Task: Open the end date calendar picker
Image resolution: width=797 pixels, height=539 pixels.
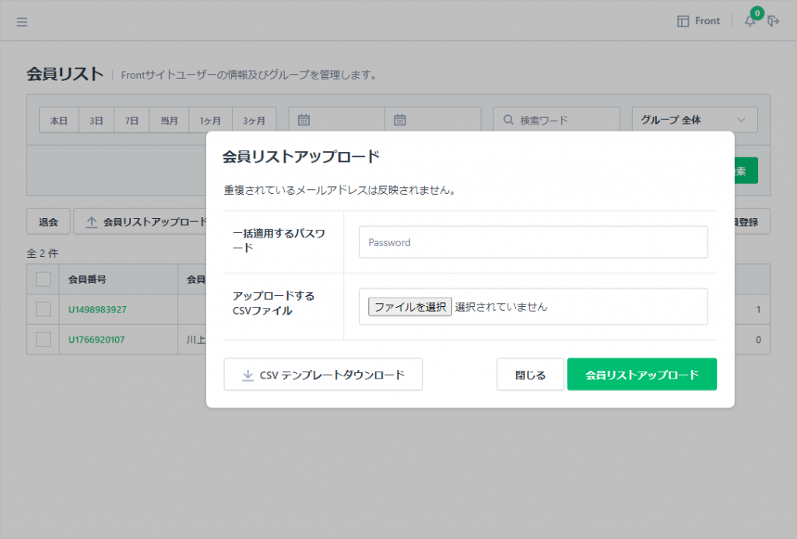Action: [400, 120]
